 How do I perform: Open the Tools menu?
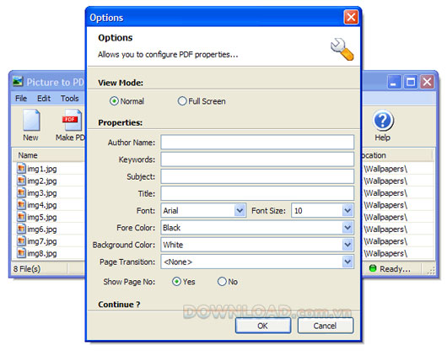pos(69,99)
